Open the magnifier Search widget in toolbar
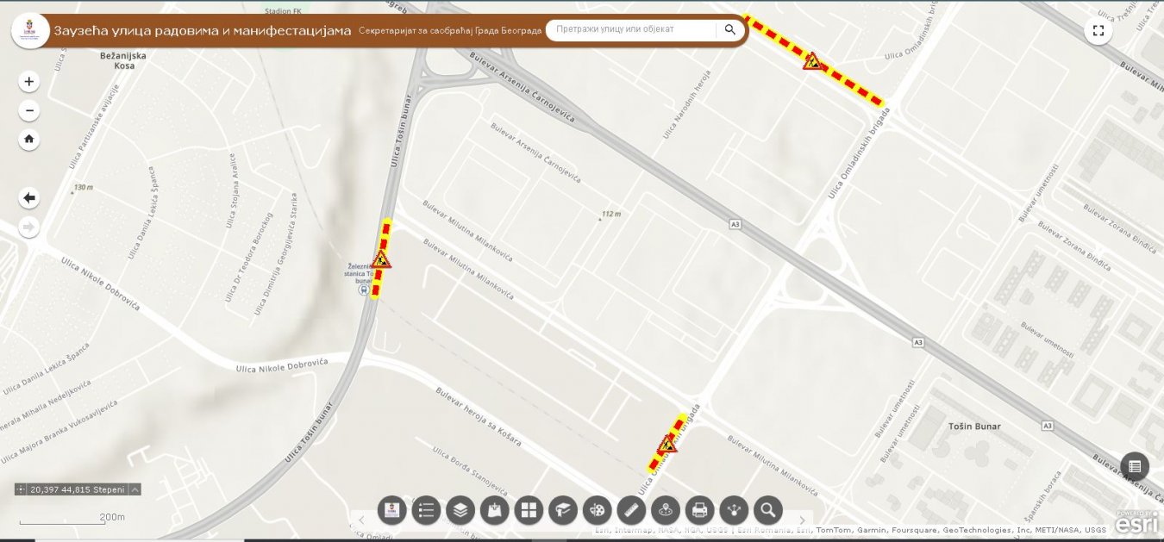This screenshot has width=1164, height=542. coord(767,510)
